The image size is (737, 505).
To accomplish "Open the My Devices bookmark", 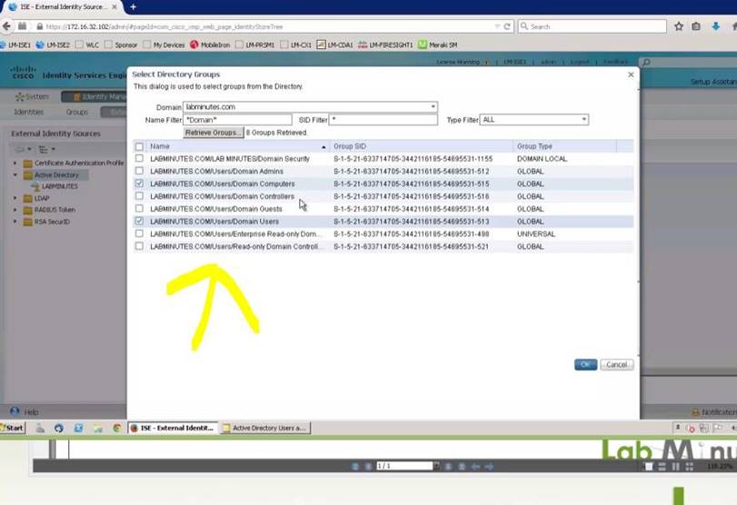I will click(164, 45).
